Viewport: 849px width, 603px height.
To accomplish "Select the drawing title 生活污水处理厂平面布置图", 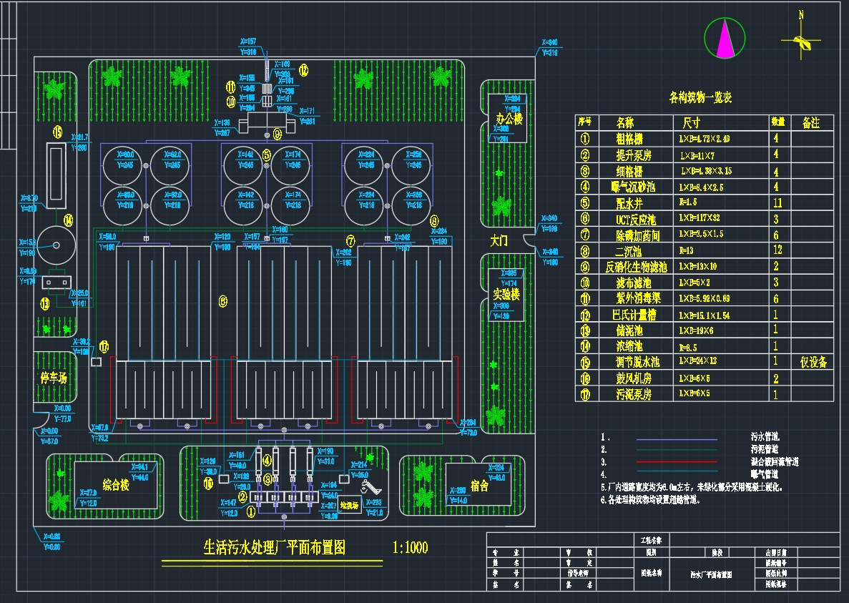I will (x=274, y=547).
